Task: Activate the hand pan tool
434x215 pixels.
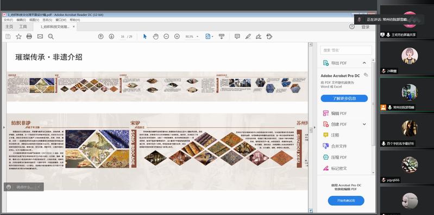Action: [155, 36]
